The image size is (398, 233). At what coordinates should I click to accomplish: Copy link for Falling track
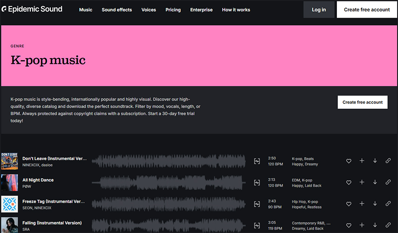(x=388, y=225)
